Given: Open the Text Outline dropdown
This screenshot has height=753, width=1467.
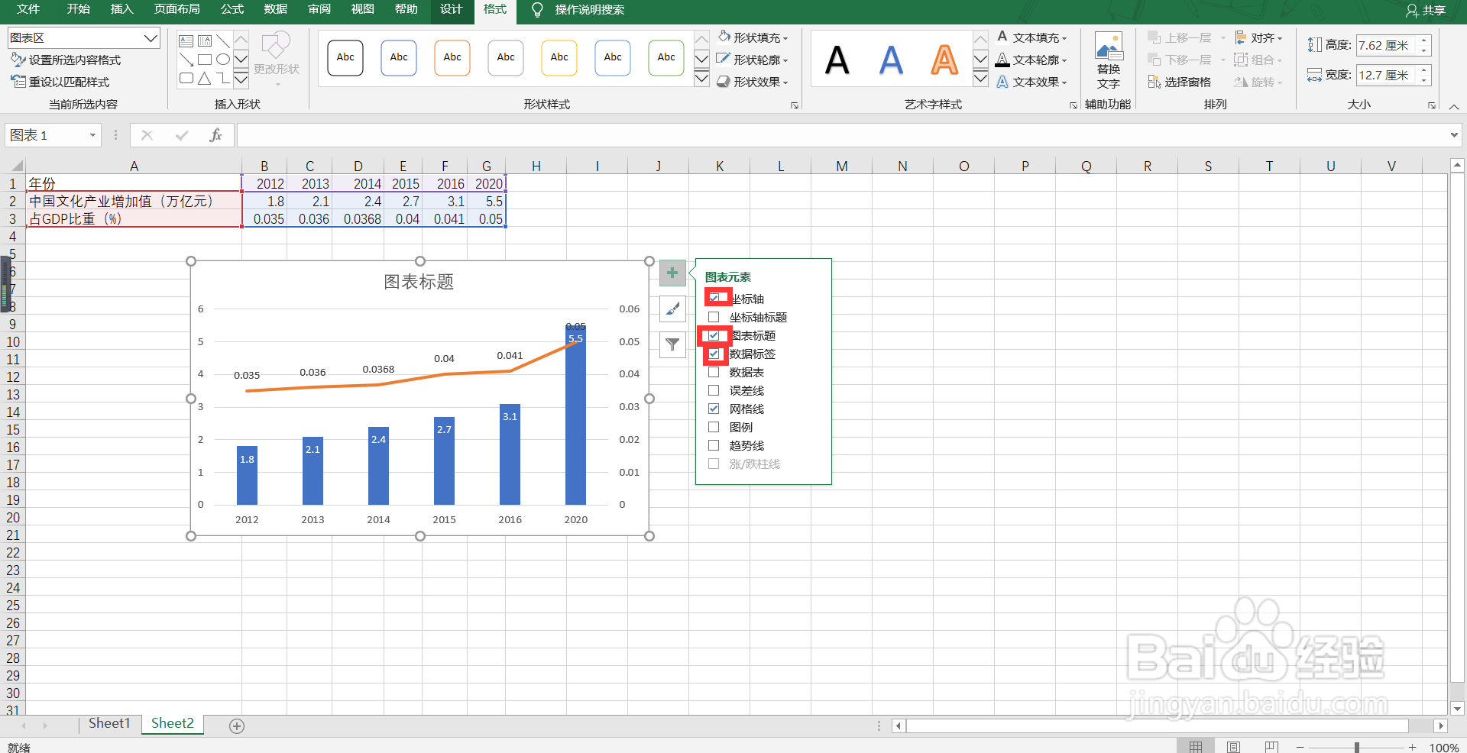Looking at the screenshot, I should pyautogui.click(x=1032, y=60).
